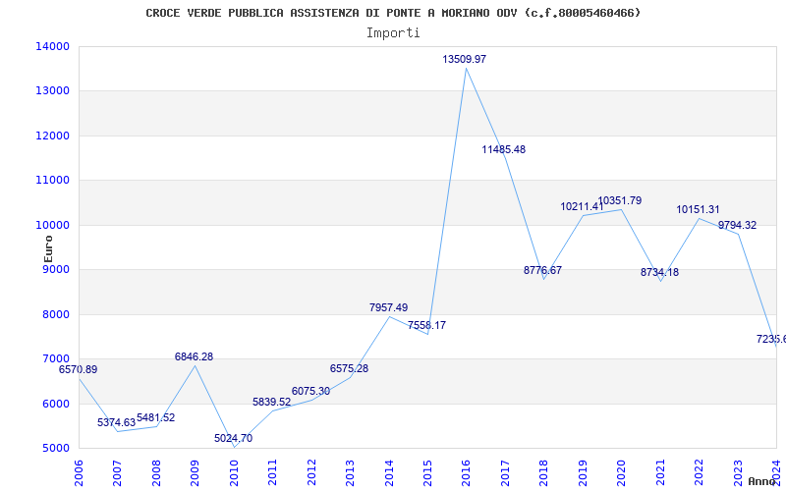Click the 11485.48 data label
Viewport: 786px width, 491px height.
pos(504,150)
